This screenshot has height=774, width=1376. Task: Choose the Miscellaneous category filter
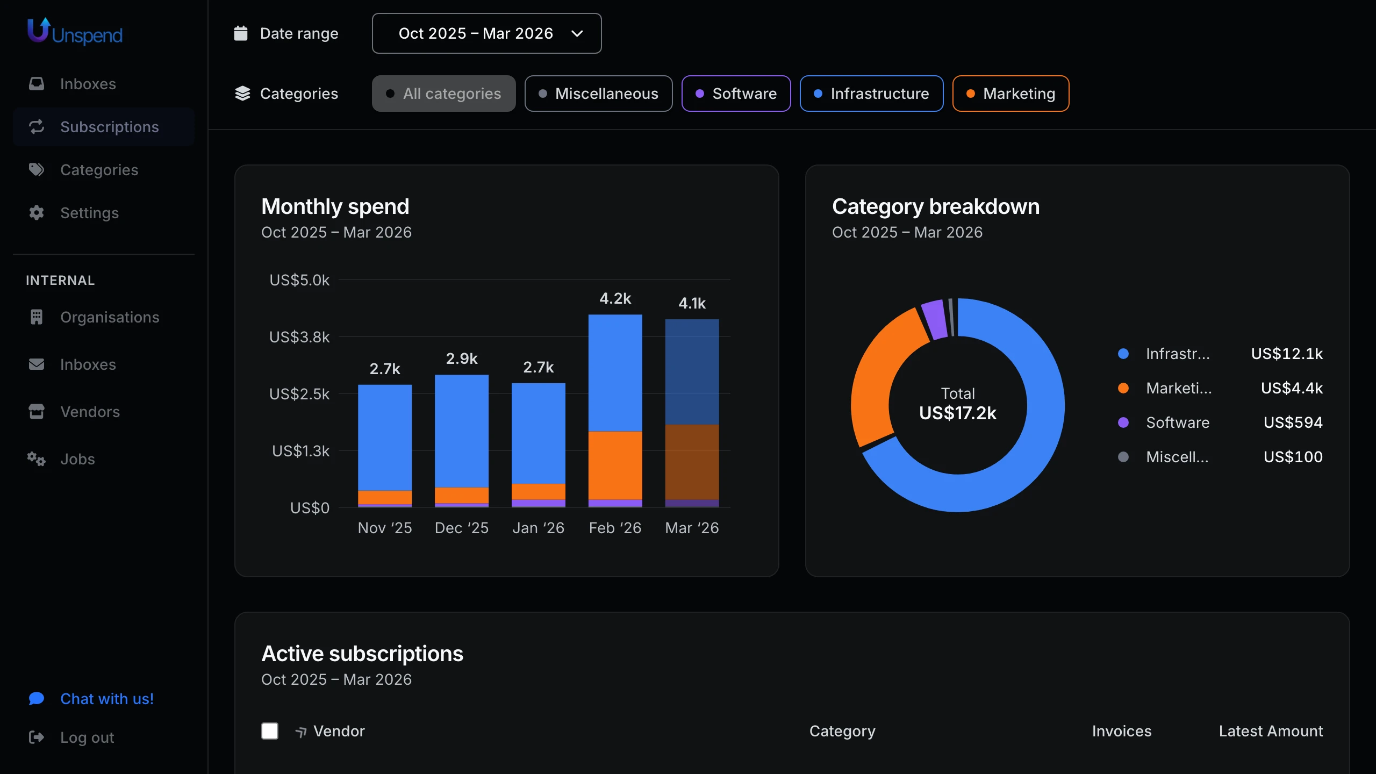[598, 93]
